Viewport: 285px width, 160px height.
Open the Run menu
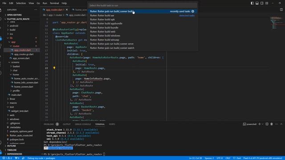45,3
